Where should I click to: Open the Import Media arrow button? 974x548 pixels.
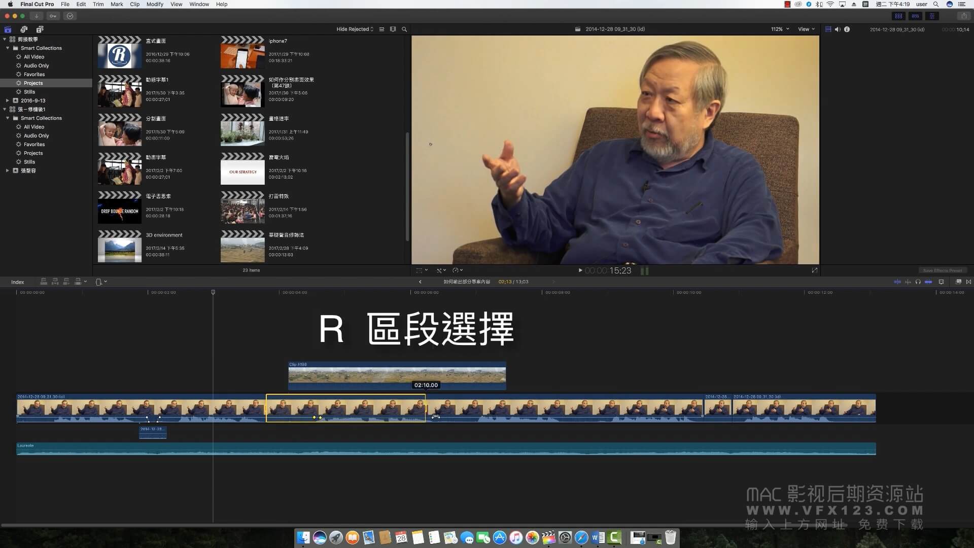[x=37, y=16]
